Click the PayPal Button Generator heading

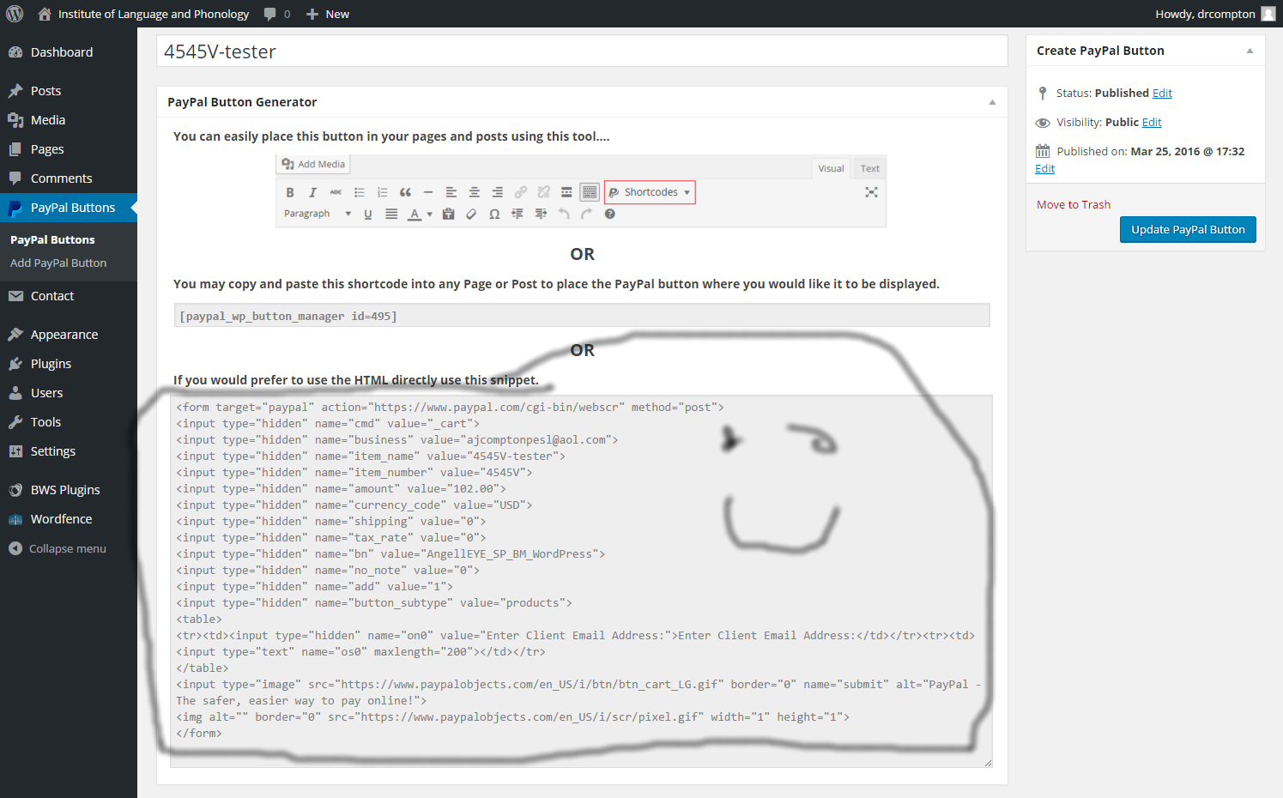coord(242,102)
